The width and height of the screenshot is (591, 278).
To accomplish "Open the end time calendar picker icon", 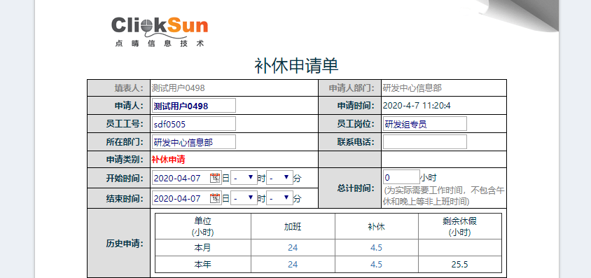I will pyautogui.click(x=215, y=197).
